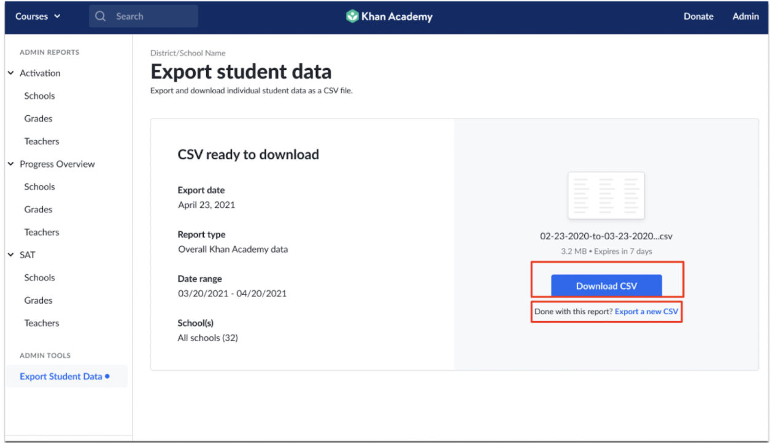Open Grades under Activation

tap(38, 118)
